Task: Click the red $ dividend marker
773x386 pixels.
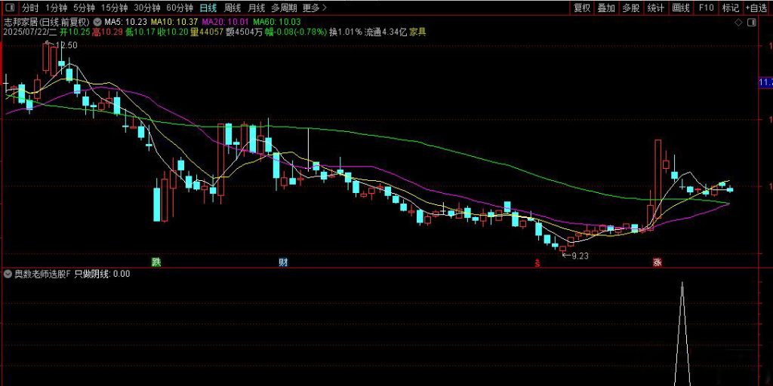Action: [537, 263]
